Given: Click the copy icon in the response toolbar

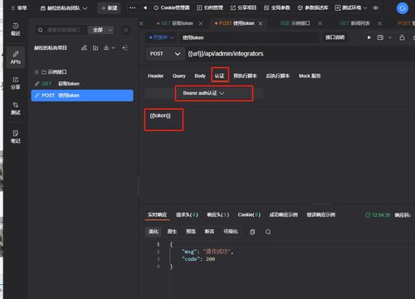Looking at the screenshot, I should 252,232.
